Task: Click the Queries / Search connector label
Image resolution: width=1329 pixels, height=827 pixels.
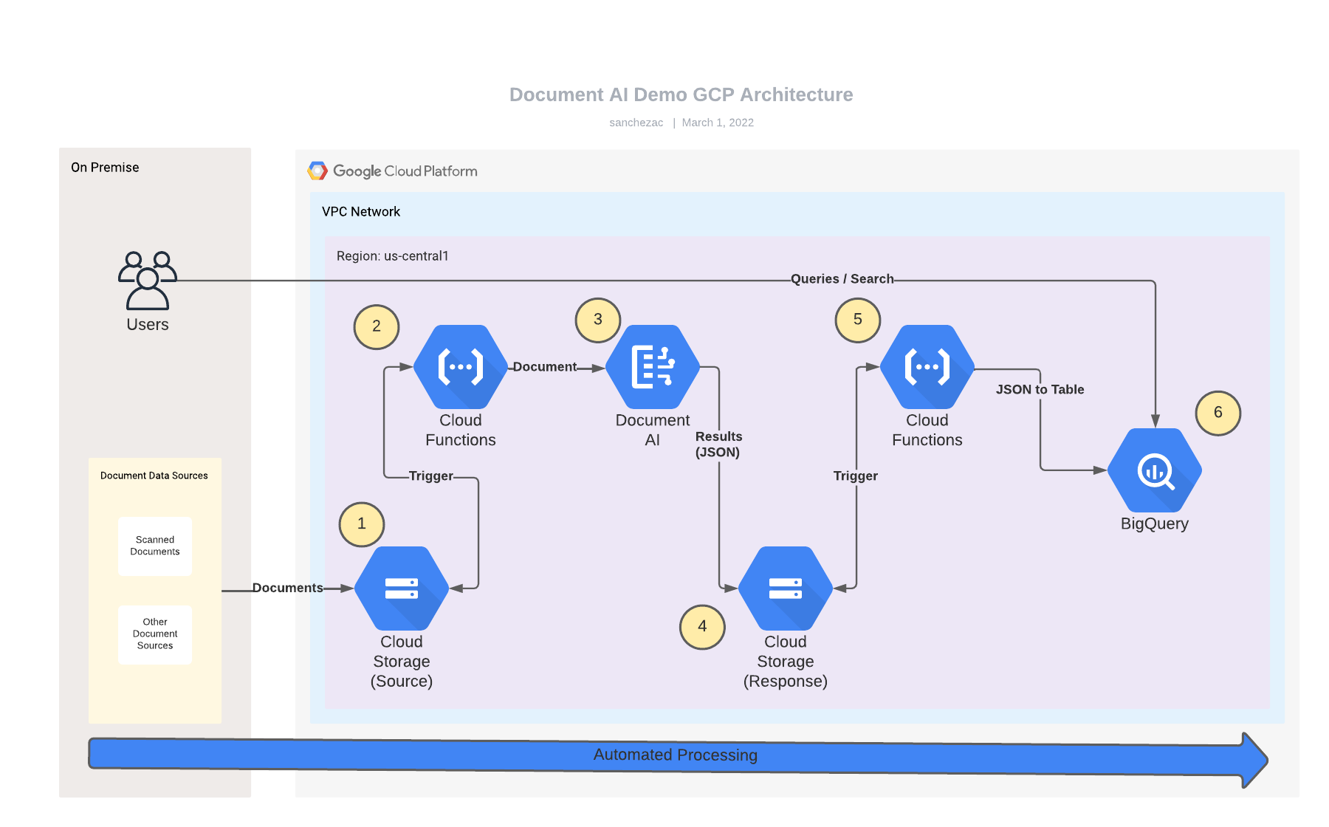Action: point(842,279)
